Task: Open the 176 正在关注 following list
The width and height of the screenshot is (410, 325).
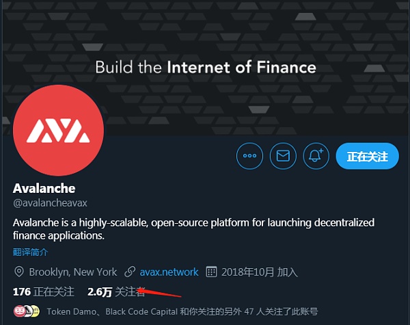Action: click(x=44, y=291)
